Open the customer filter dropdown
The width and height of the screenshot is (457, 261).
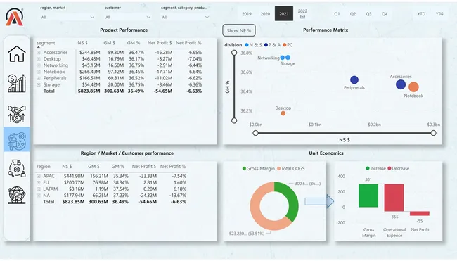click(127, 17)
